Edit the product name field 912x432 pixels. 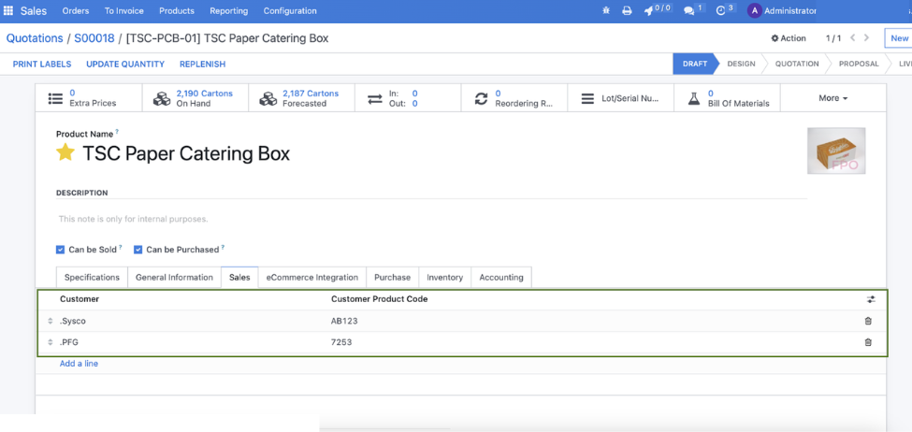pyautogui.click(x=186, y=153)
